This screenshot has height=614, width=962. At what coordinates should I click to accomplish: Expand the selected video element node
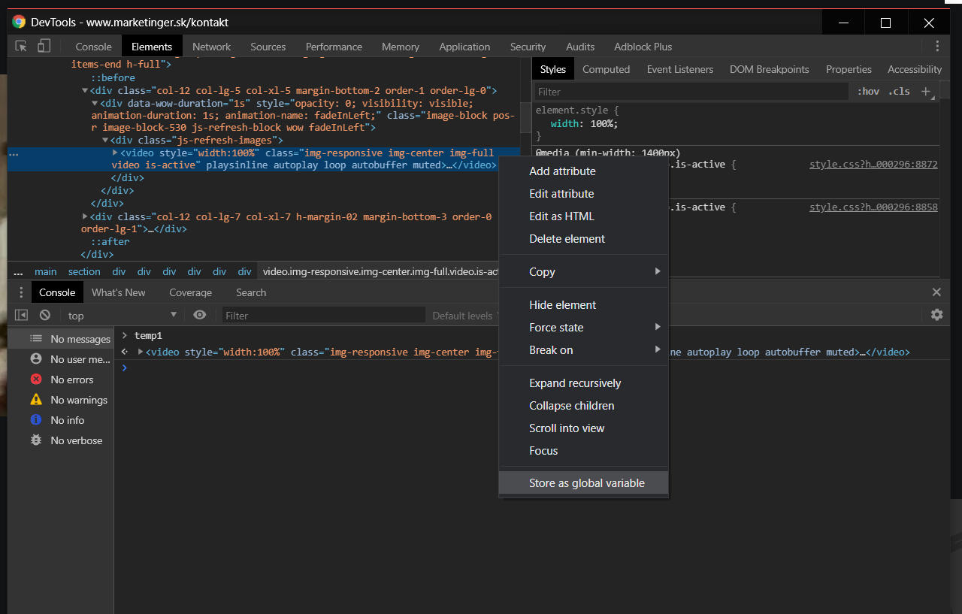coord(115,153)
